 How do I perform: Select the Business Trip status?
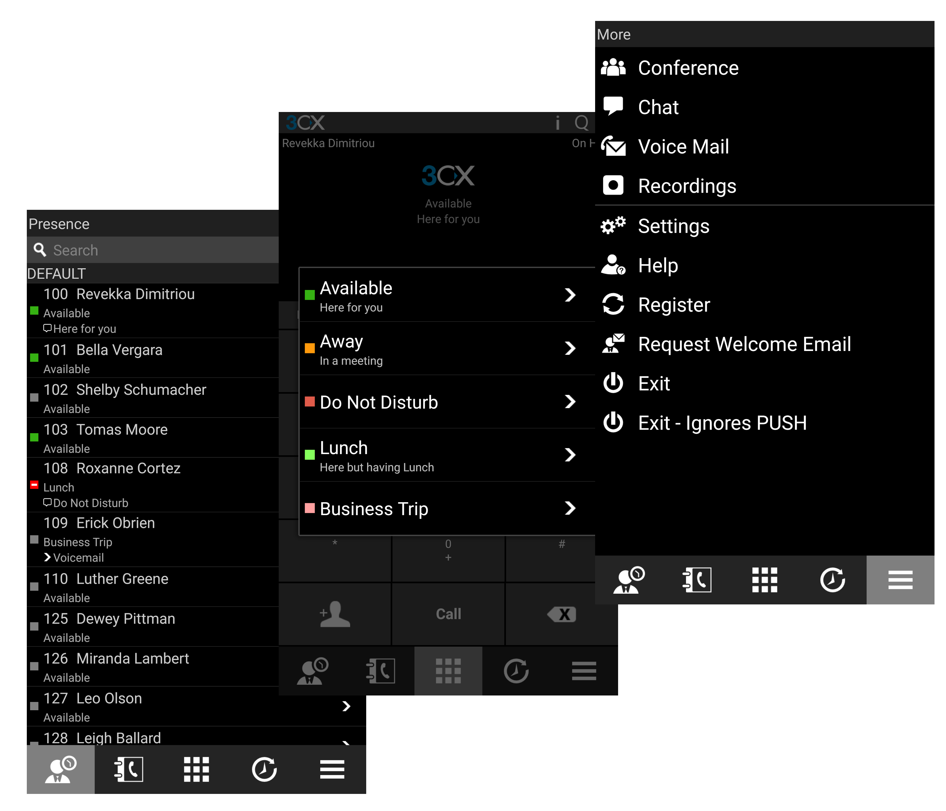(447, 508)
